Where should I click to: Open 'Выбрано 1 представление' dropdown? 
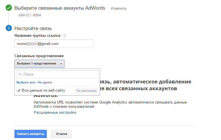(39, 64)
